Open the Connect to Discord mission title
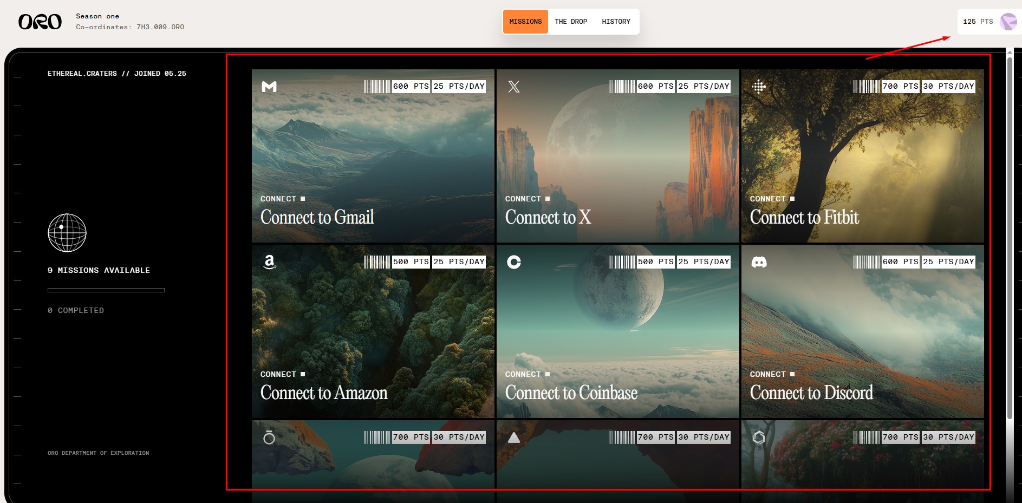 click(811, 393)
